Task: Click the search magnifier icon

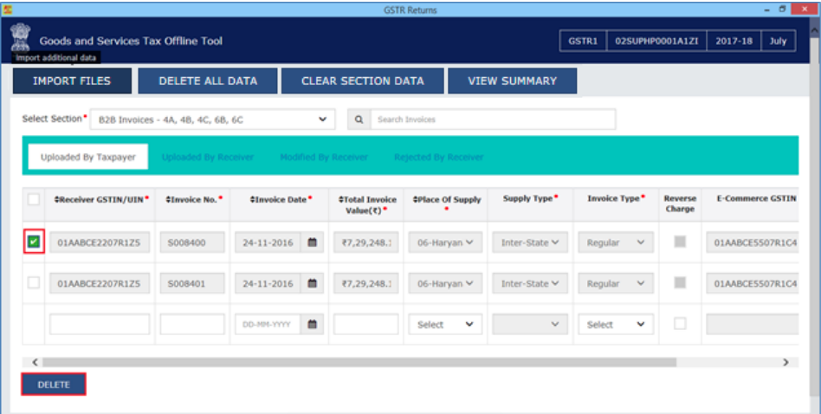Action: (359, 120)
